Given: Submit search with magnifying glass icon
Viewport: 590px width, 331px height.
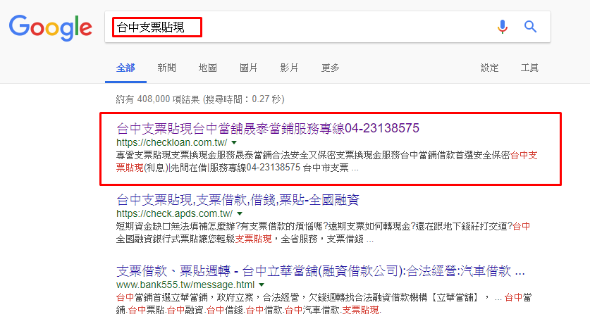Looking at the screenshot, I should tap(530, 27).
